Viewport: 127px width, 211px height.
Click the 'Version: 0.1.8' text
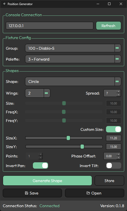112,206
